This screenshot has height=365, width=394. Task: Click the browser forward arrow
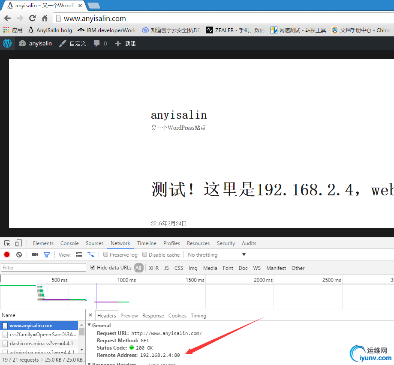coord(20,18)
